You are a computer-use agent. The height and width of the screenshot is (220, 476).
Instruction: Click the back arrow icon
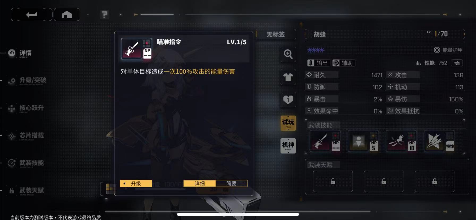[x=31, y=14]
